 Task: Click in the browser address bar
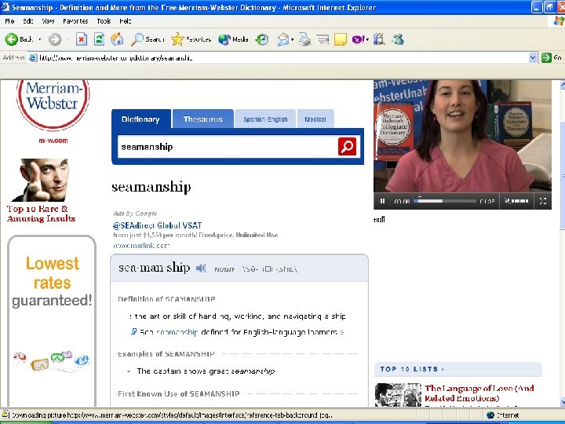278,57
